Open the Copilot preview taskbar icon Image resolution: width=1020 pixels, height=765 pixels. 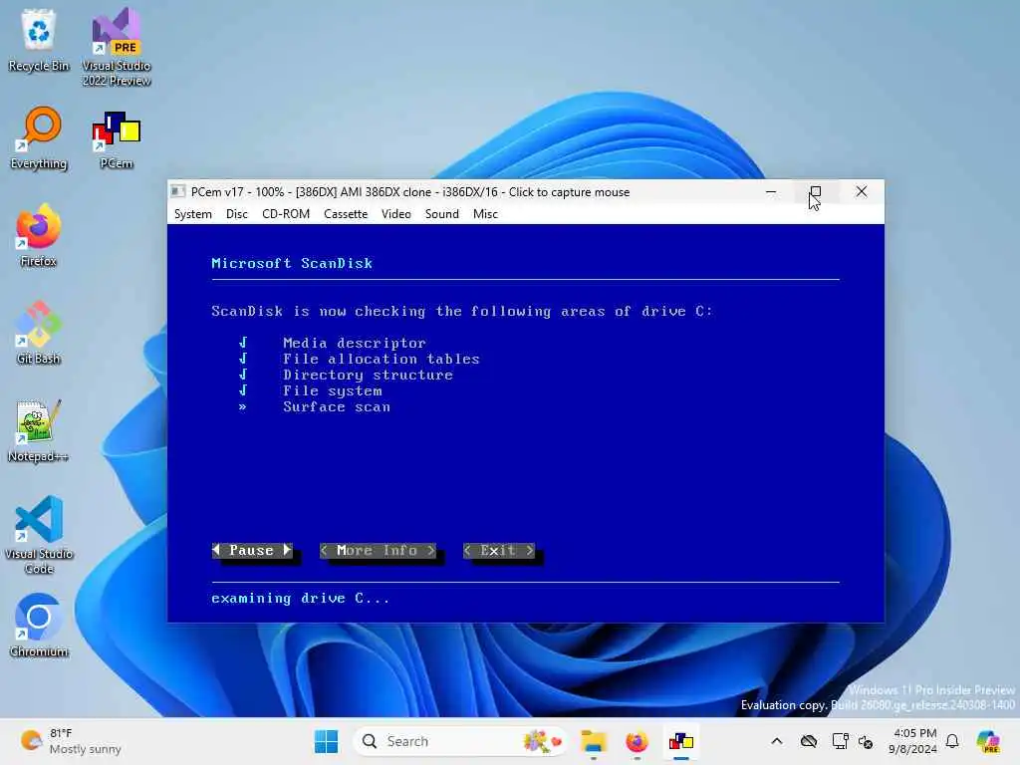(988, 741)
